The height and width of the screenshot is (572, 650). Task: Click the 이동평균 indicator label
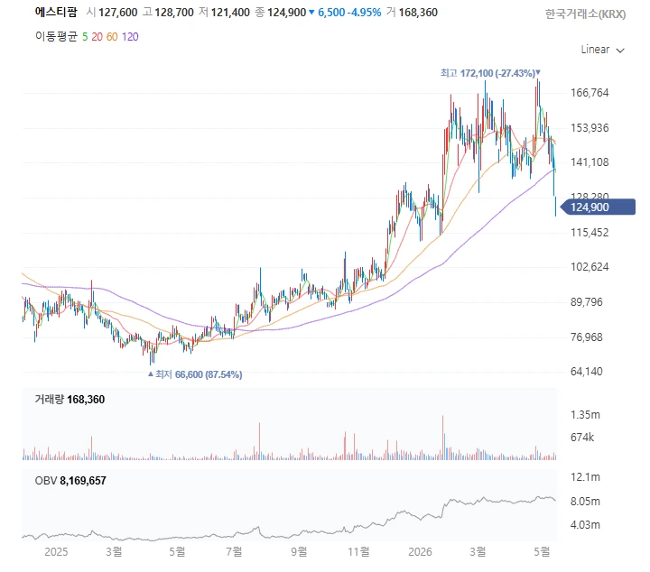tap(56, 36)
